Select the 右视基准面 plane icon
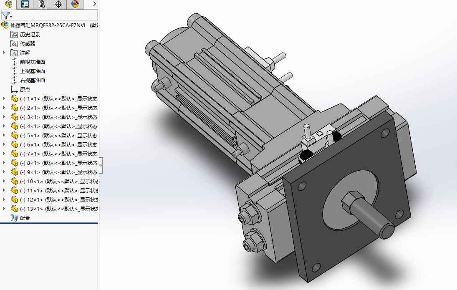457x290 pixels. (x=14, y=81)
